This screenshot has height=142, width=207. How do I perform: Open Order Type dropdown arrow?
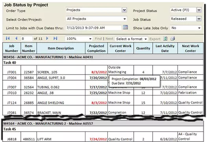124,10
